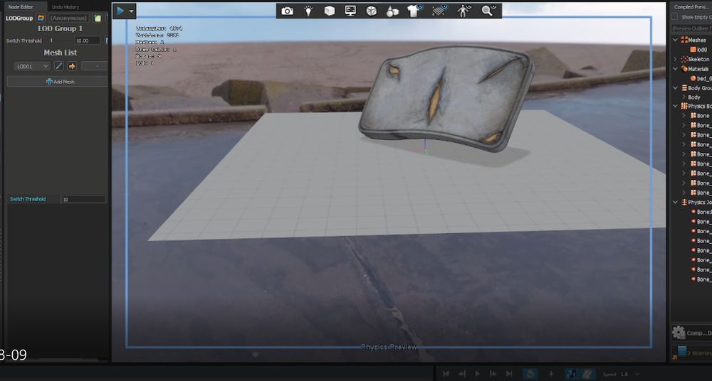Toggle the slashed icon before Speed label
This screenshot has width=712, height=381.
[588, 374]
